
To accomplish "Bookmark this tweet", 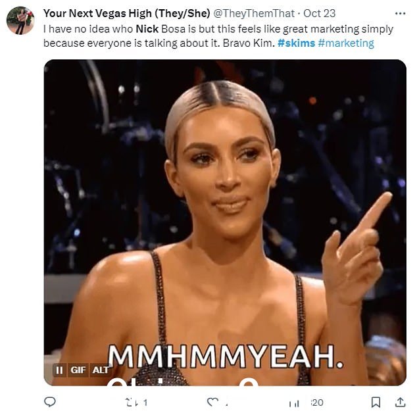I will pos(376,402).
